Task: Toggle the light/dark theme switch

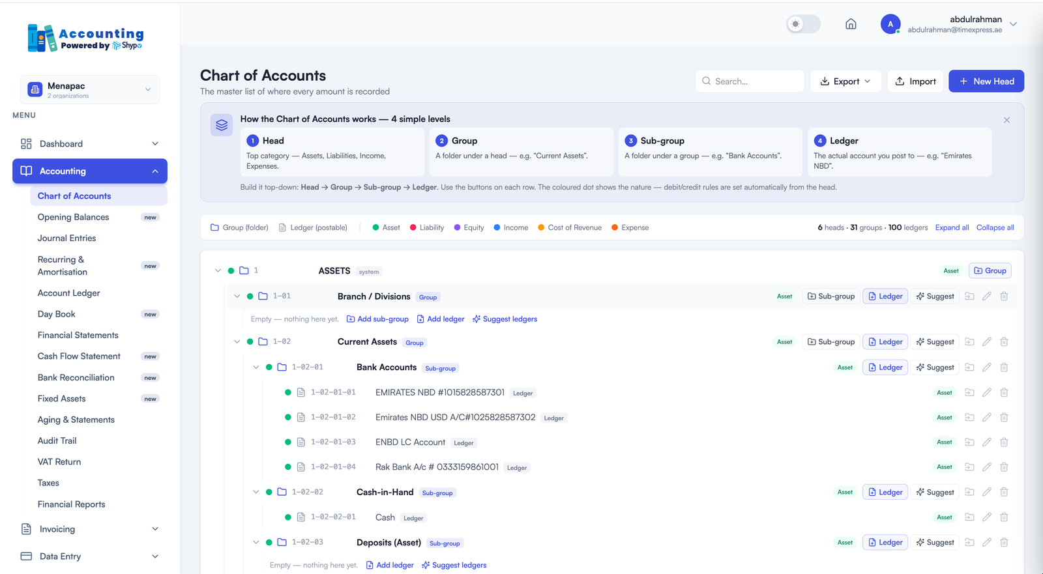Action: (803, 24)
